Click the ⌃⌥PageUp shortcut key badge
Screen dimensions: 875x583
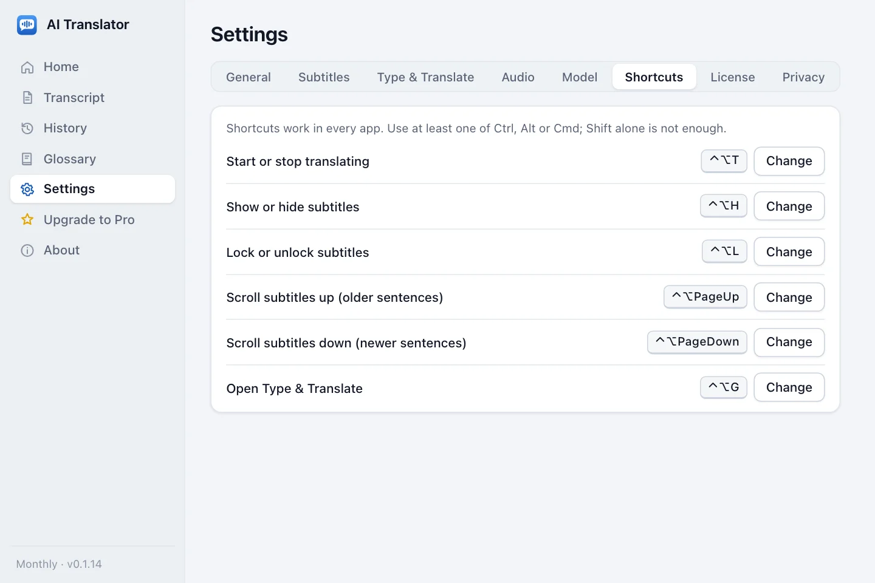pos(705,297)
